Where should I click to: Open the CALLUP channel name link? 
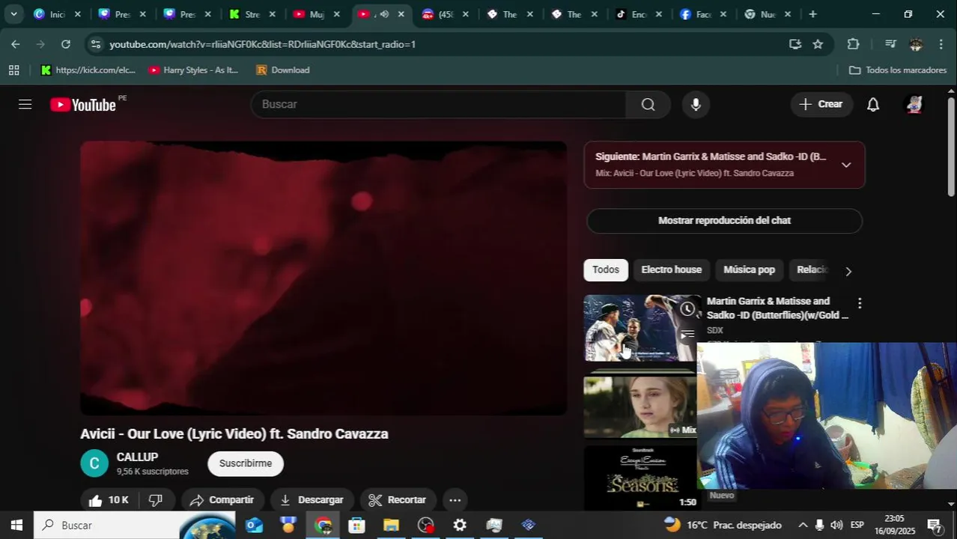click(x=137, y=457)
